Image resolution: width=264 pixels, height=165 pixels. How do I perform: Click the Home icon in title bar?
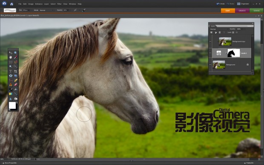pyautogui.click(x=11, y=4)
